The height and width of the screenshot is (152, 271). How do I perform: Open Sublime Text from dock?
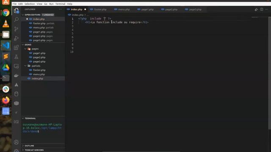click(x=6, y=56)
